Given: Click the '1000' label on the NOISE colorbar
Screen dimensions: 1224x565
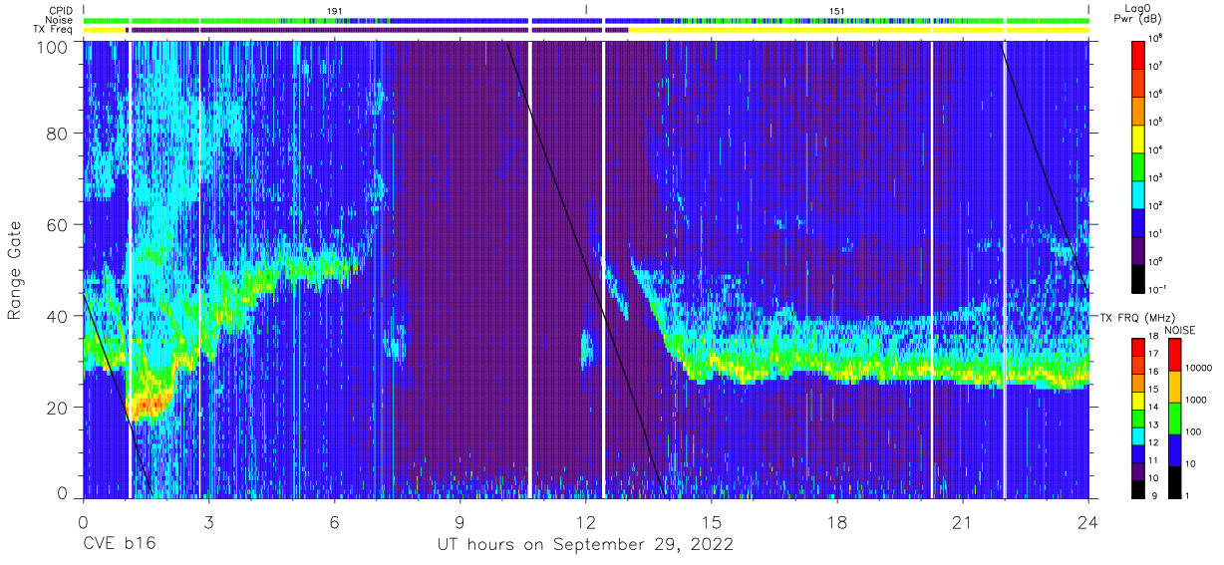Looking at the screenshot, I should point(1196,400).
